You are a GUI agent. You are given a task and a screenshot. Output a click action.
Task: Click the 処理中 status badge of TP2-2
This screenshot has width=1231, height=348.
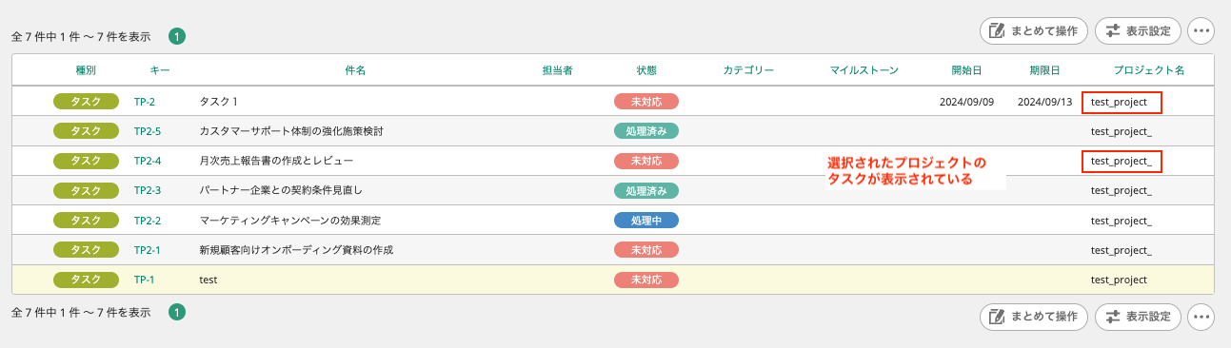point(646,220)
